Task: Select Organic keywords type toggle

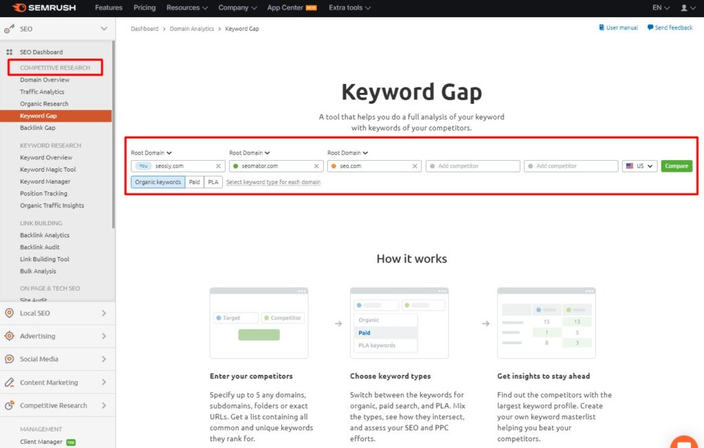Action: (x=158, y=182)
